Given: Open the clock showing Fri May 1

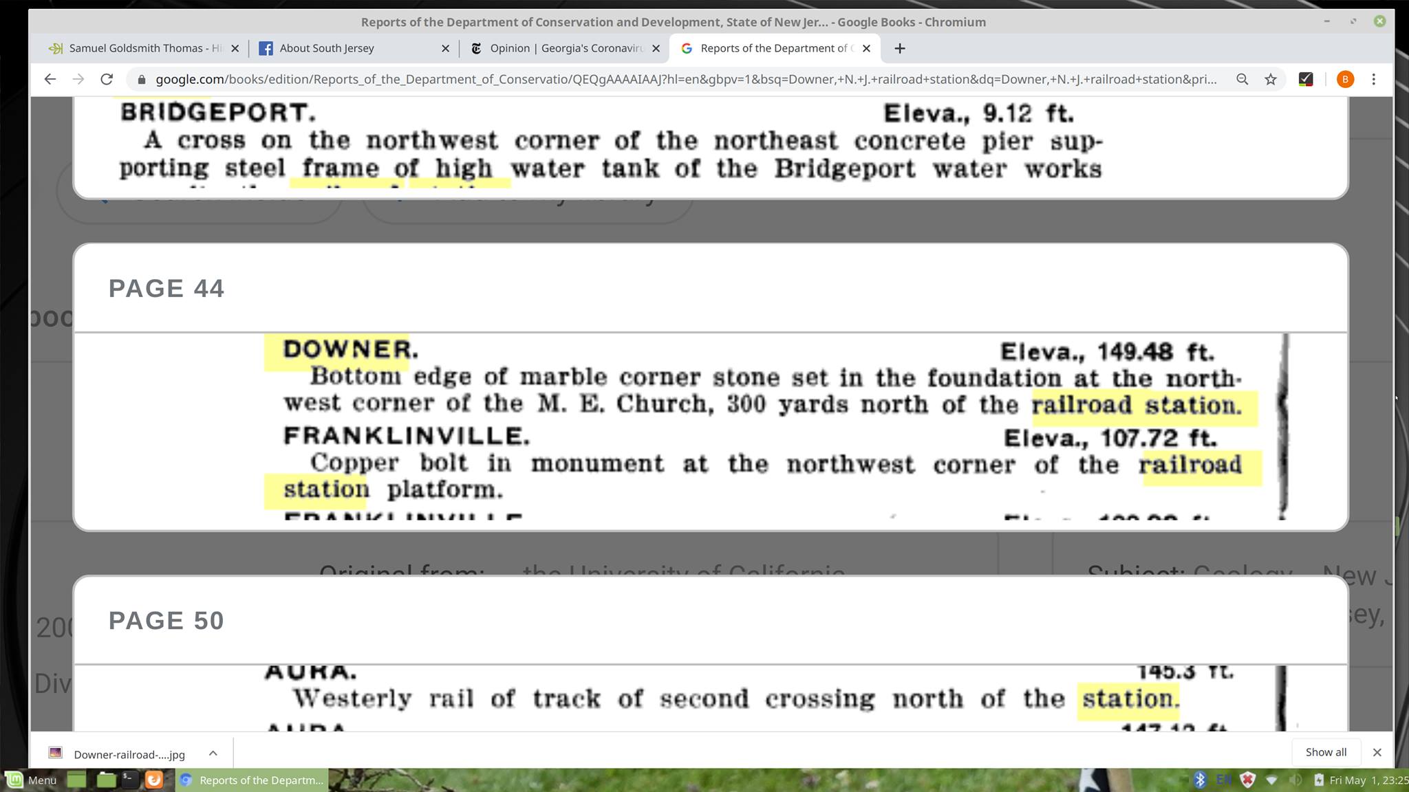Looking at the screenshot, I should coord(1368,780).
